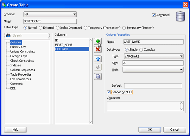The image size is (190, 136).
Task: Close the Create Table dialog
Action: (185, 5)
